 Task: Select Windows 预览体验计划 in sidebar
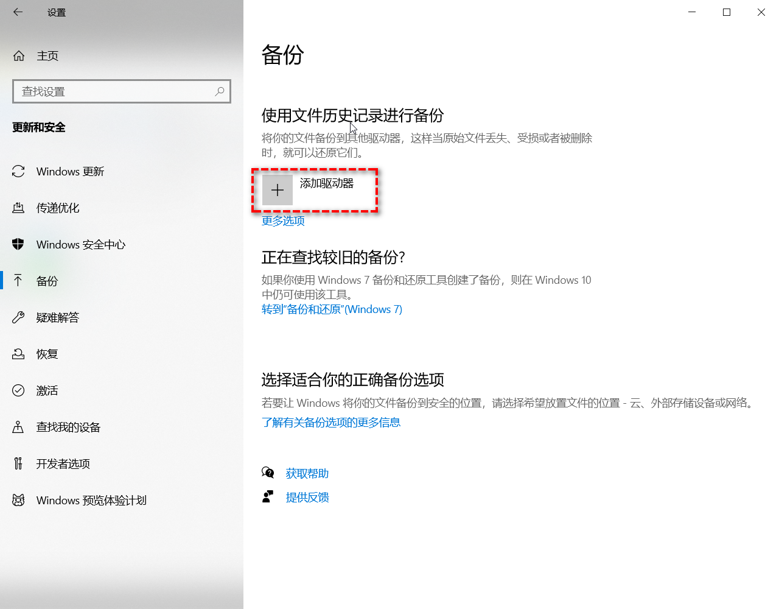pyautogui.click(x=91, y=501)
